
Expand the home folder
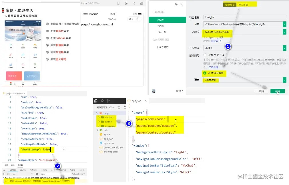coord(99,122)
